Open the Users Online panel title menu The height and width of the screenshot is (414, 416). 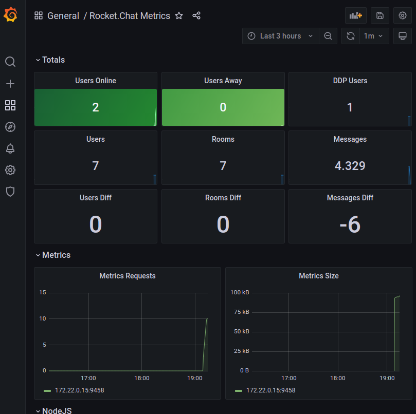[96, 81]
